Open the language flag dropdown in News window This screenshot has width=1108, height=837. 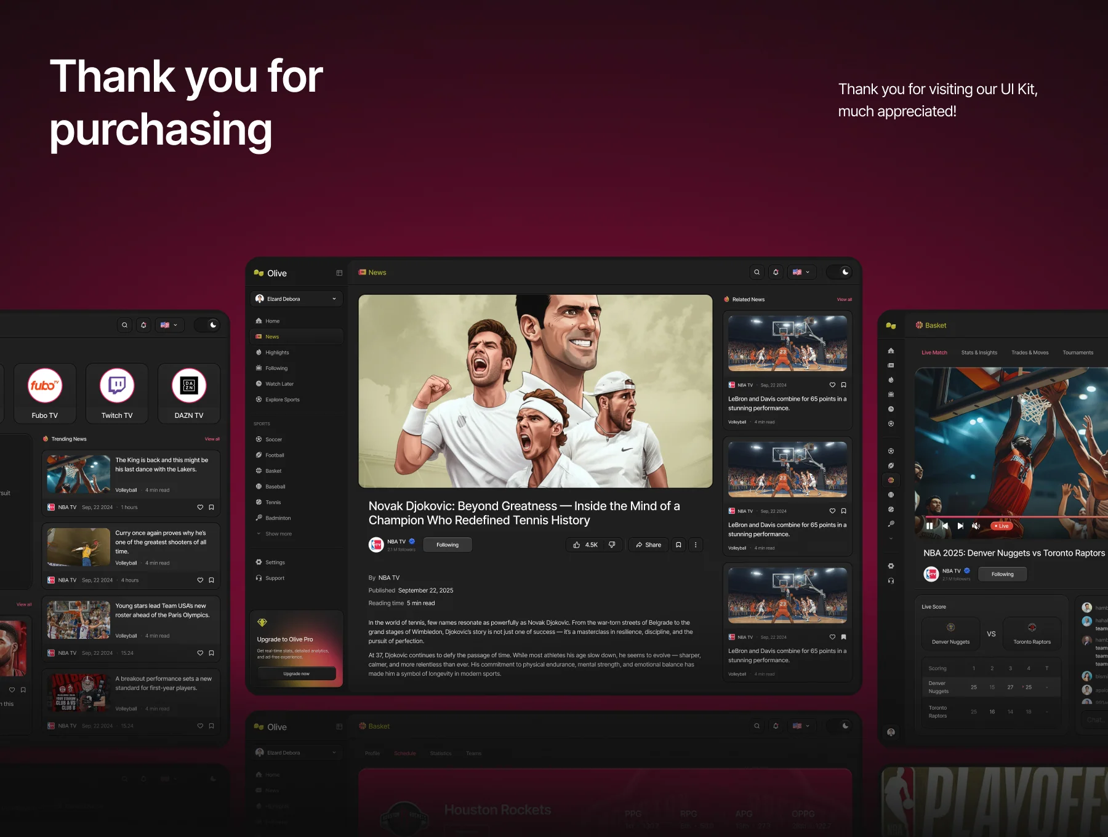coord(801,272)
